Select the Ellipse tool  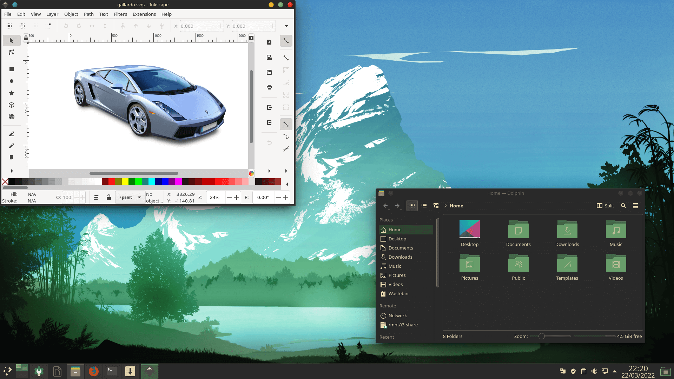pos(11,81)
